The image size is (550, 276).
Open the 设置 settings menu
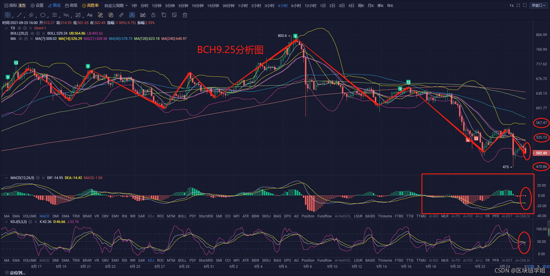pos(37,6)
